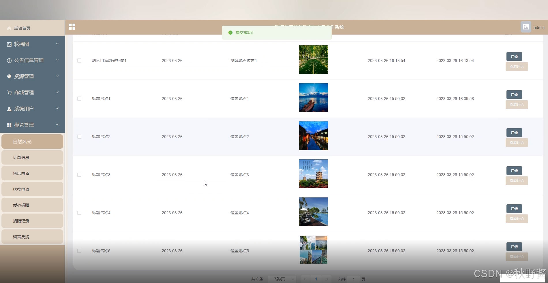Image resolution: width=548 pixels, height=283 pixels.
Task: Click 查看评论 for 标题名称4 row
Action: [517, 219]
